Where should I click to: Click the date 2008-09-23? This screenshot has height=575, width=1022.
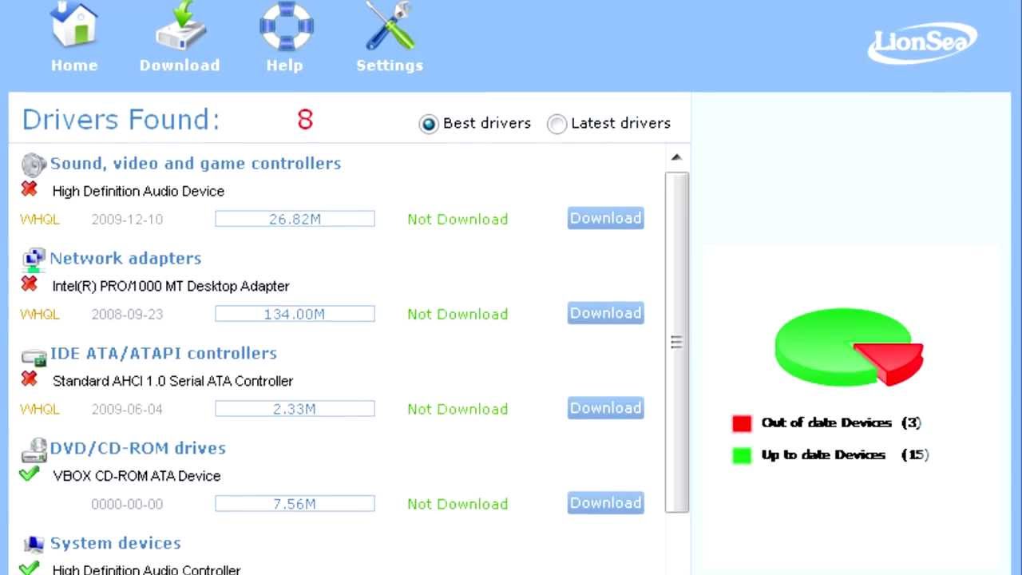pyautogui.click(x=127, y=314)
